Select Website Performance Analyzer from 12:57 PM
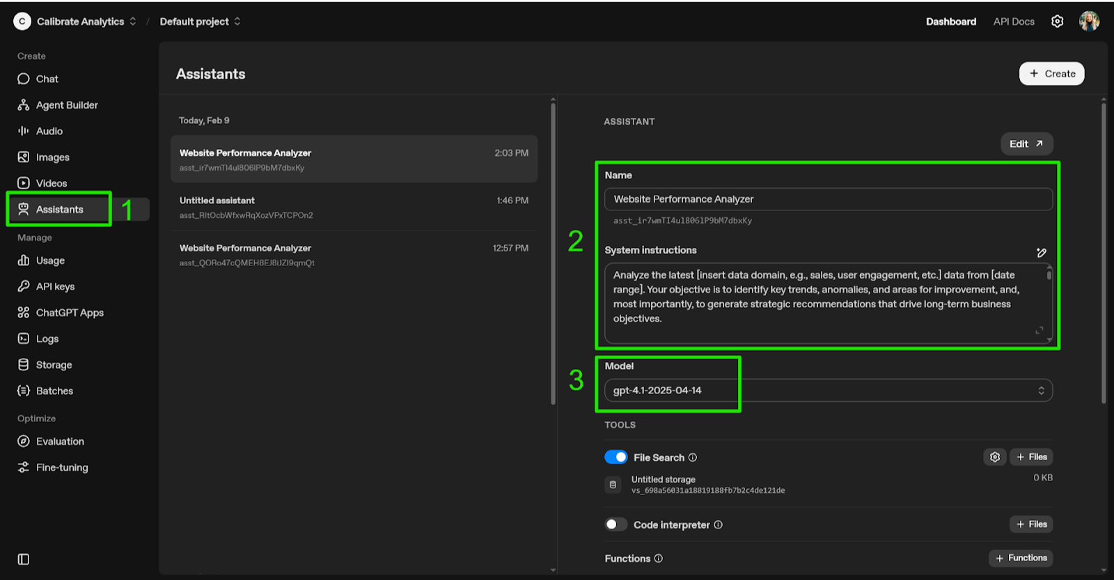 coord(354,255)
